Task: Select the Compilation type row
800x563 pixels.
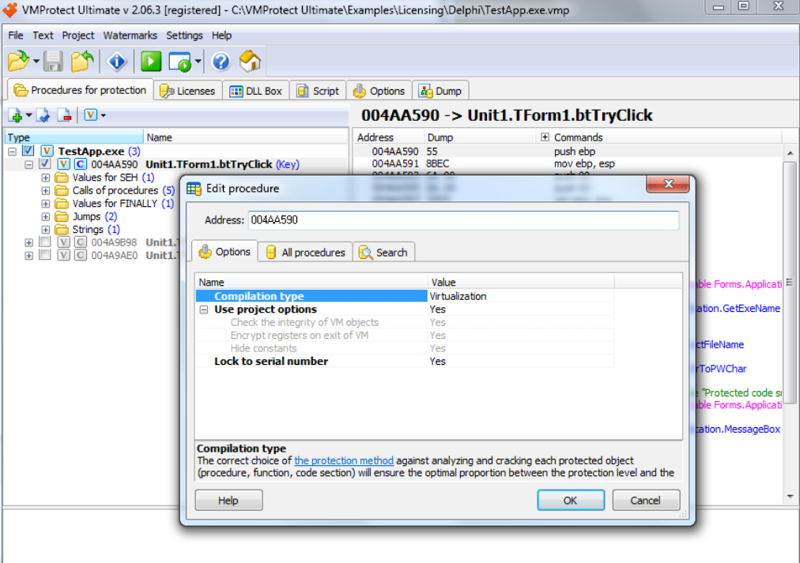Action: [x=405, y=296]
